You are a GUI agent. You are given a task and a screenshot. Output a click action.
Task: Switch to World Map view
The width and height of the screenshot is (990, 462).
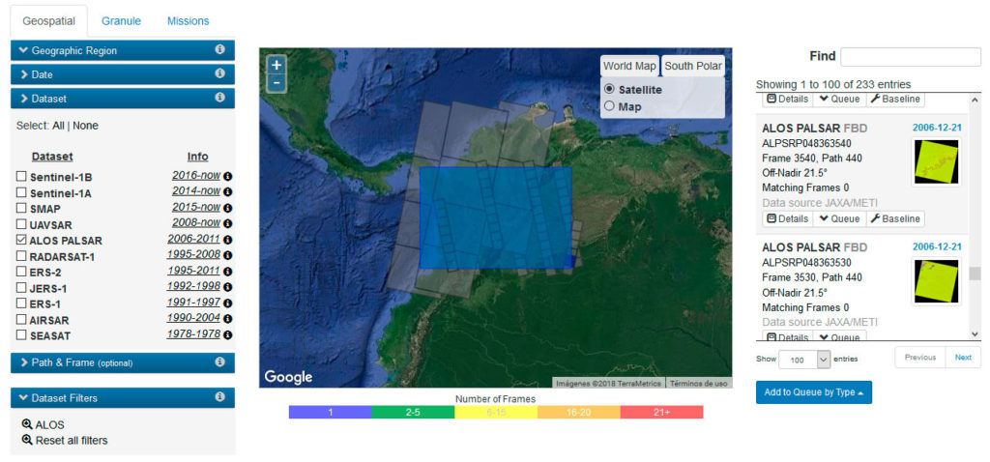click(629, 66)
